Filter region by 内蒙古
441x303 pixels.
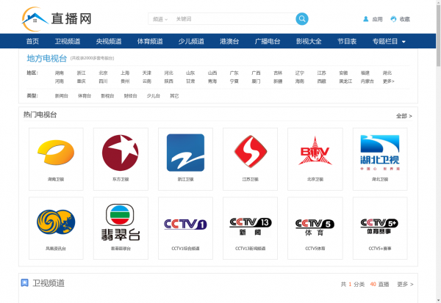(367, 81)
